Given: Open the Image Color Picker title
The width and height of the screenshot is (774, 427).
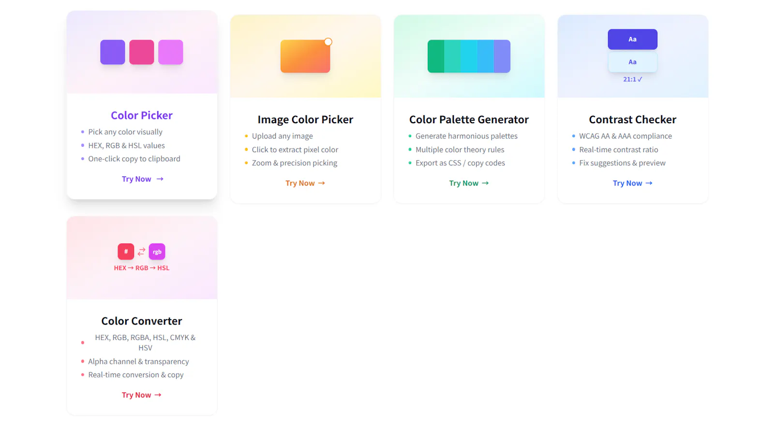Looking at the screenshot, I should click(305, 119).
